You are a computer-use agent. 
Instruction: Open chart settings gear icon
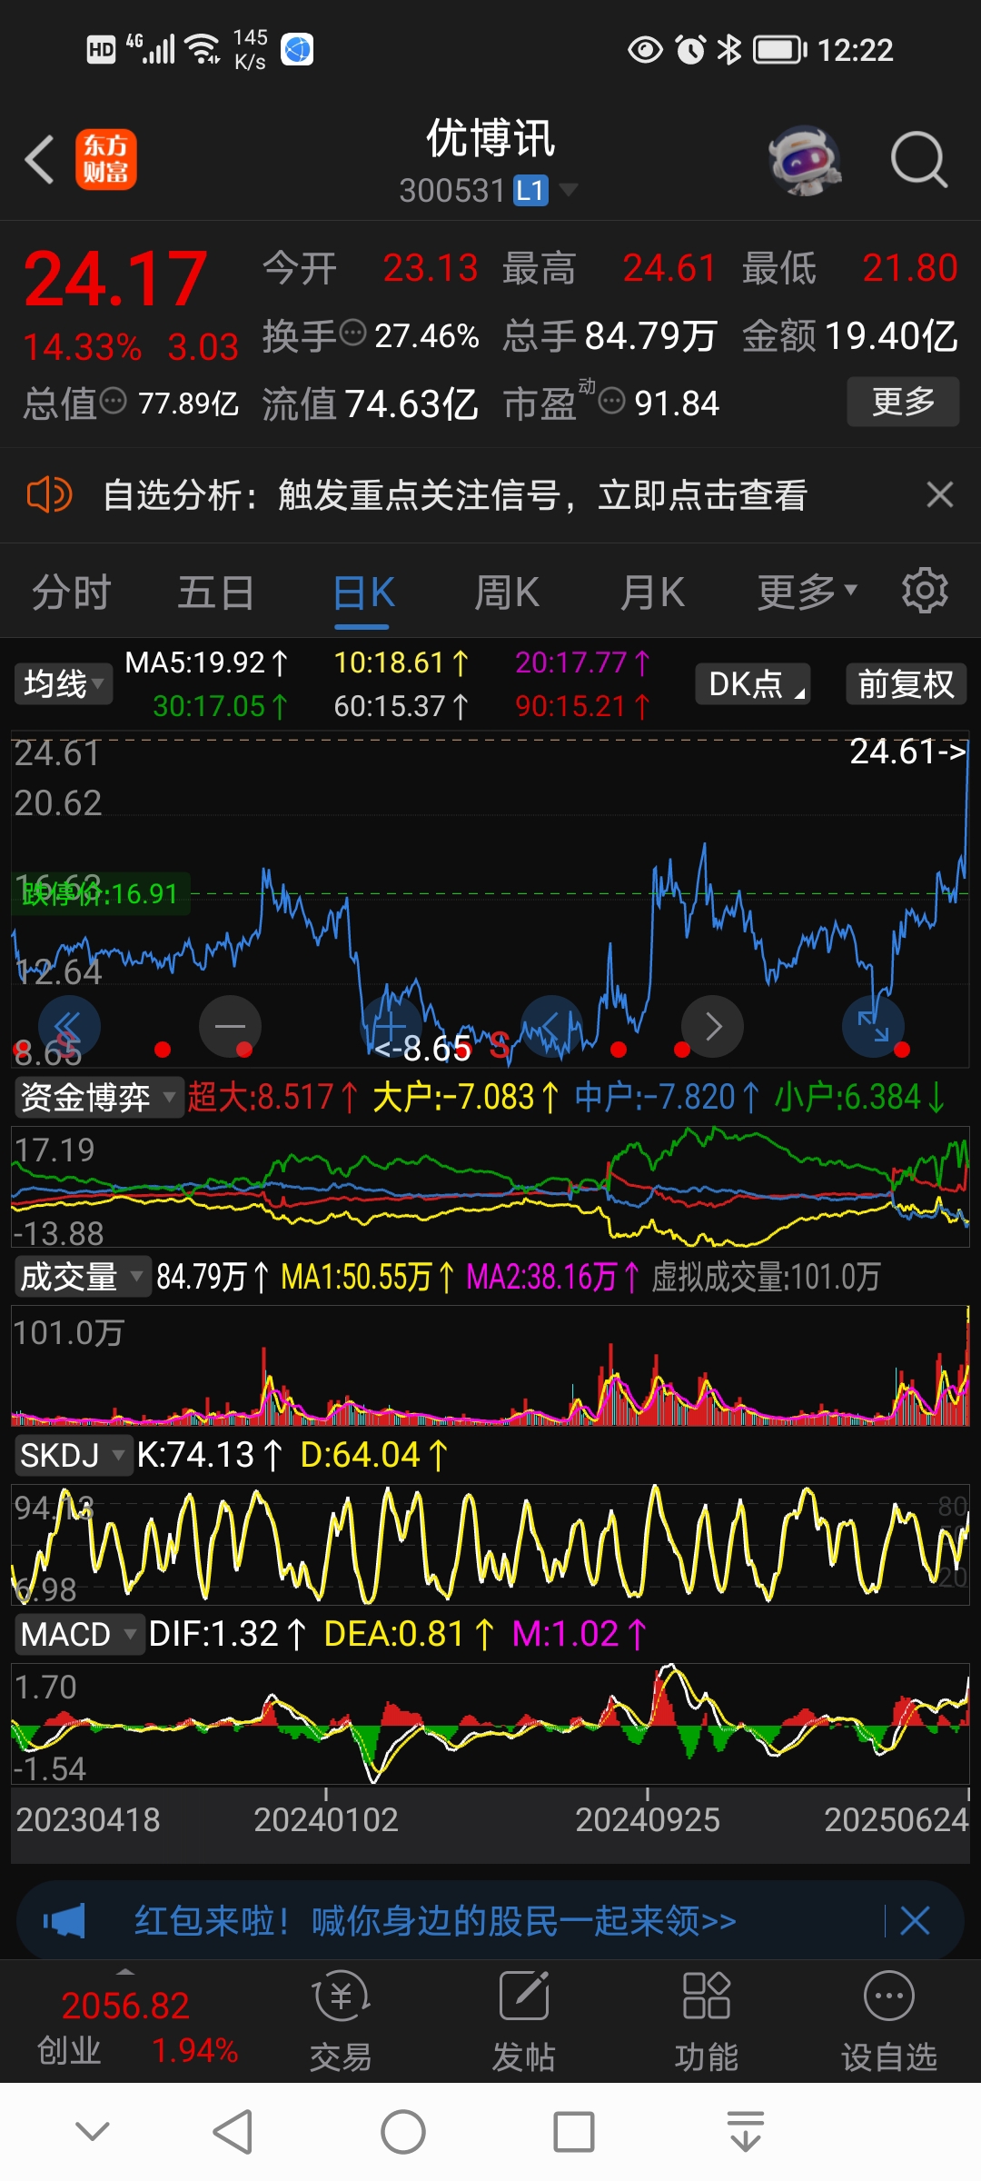[925, 592]
